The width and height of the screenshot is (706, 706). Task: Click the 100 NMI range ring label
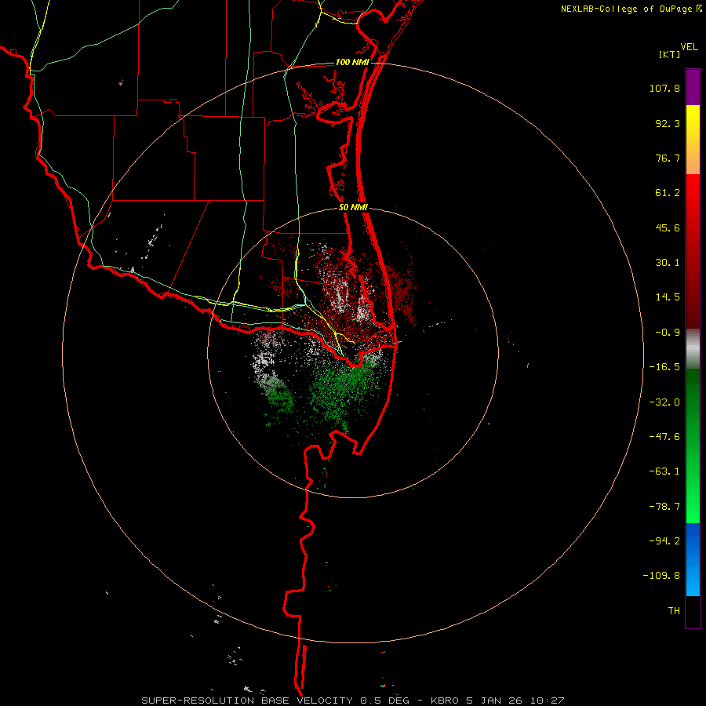[x=352, y=62]
